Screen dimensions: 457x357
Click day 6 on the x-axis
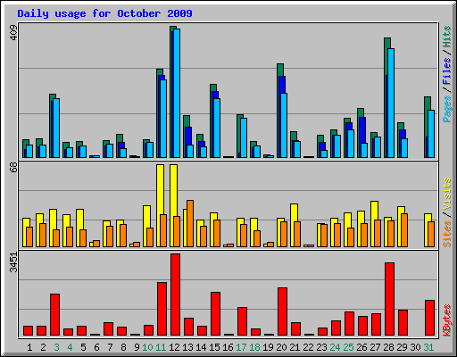point(96,347)
